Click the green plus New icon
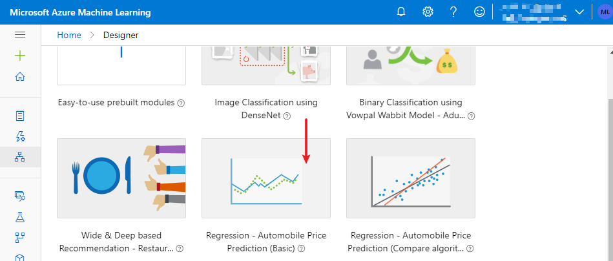Viewport: 613px width, 261px height. pos(20,56)
